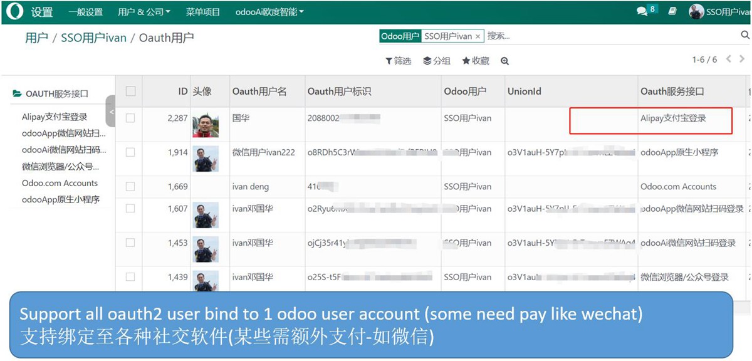Tick the checkbox for row 1,669
This screenshot has width=752, height=361.
click(130, 186)
